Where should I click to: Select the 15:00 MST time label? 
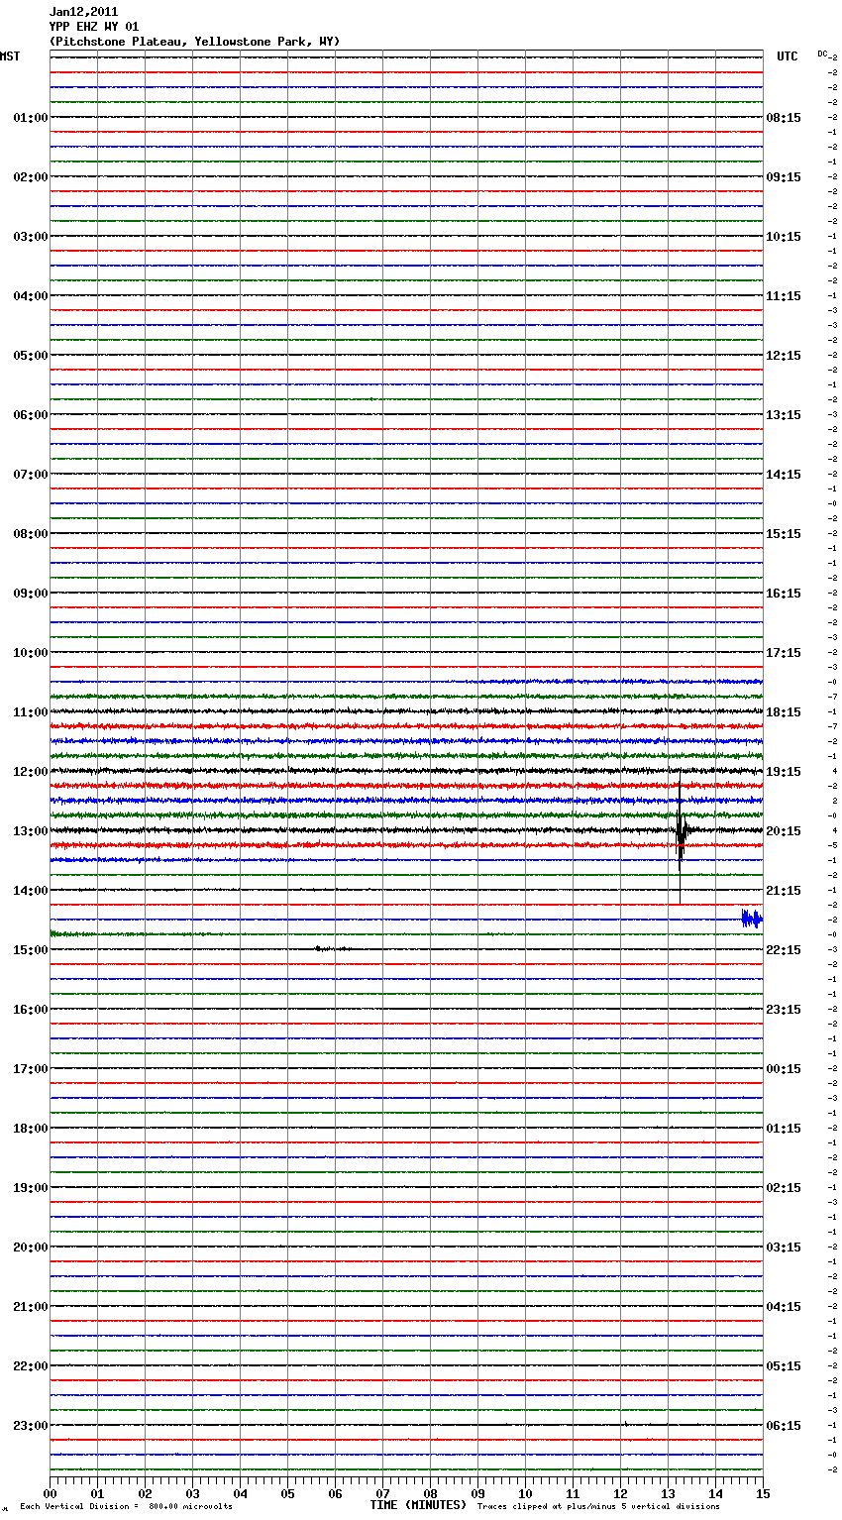click(x=30, y=950)
